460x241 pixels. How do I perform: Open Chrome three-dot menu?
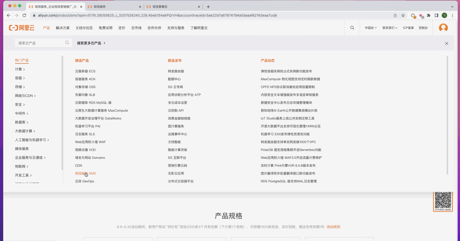point(452,15)
